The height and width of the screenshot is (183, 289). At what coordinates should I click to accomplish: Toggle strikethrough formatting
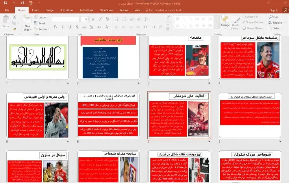point(84,27)
